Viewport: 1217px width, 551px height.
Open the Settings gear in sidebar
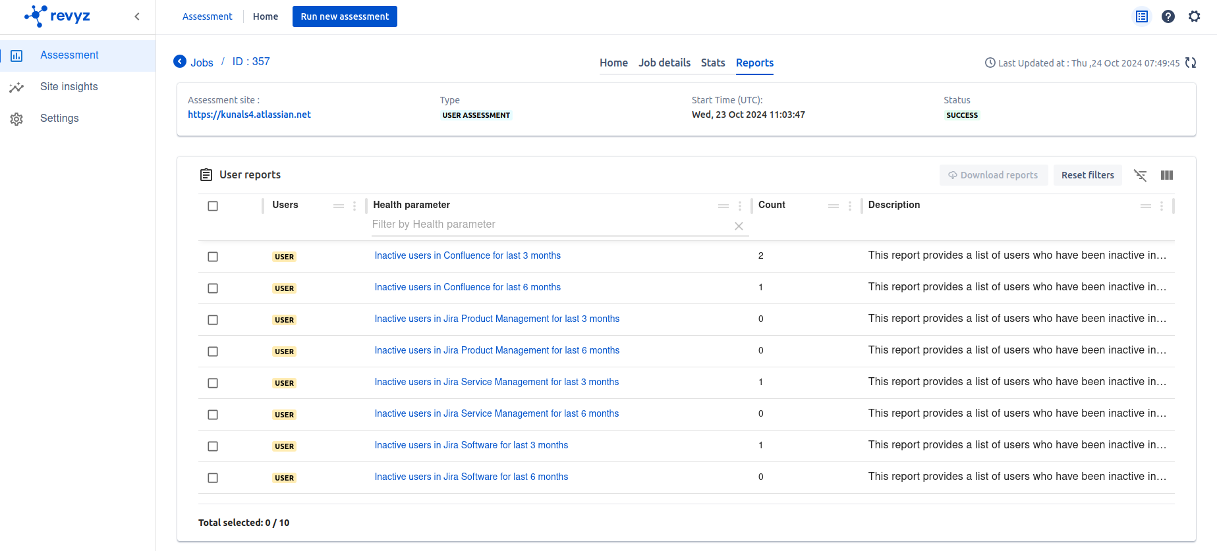click(16, 119)
